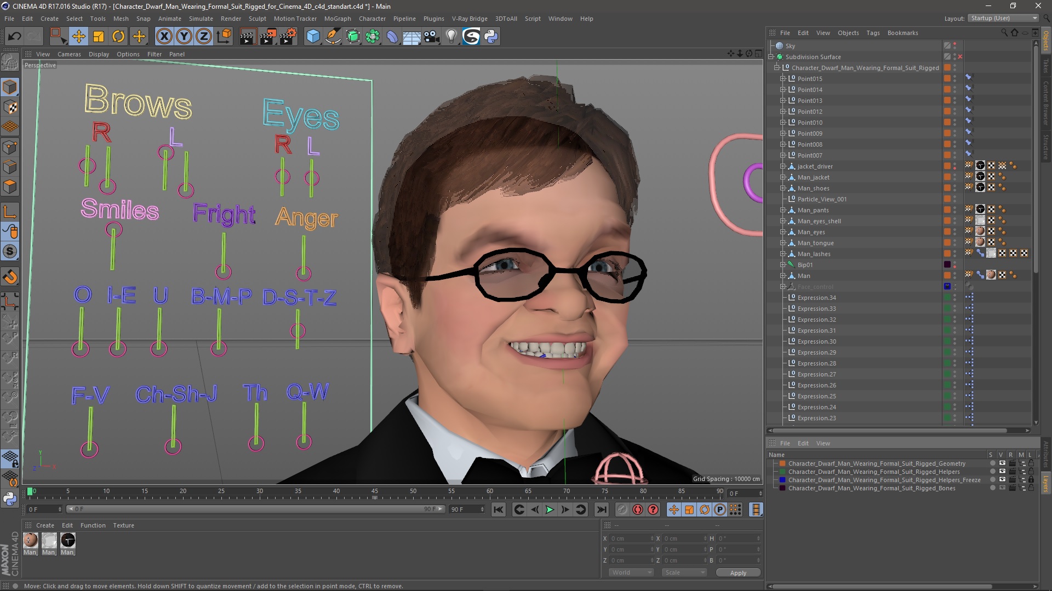This screenshot has width=1052, height=591.
Task: Expand the Bip01 object
Action: click(x=783, y=265)
